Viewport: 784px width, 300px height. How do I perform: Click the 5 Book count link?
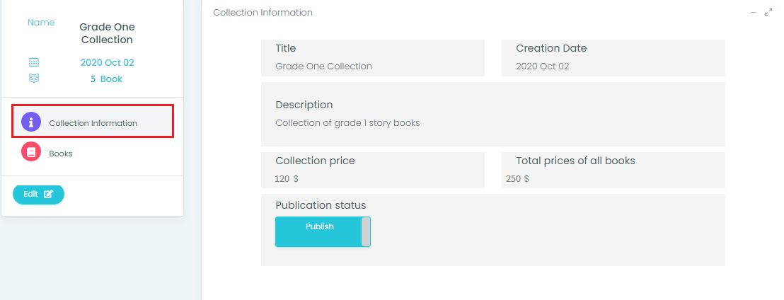(106, 79)
